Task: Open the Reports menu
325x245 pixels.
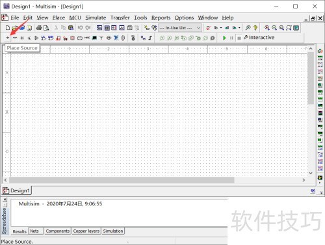Action: pos(161,18)
